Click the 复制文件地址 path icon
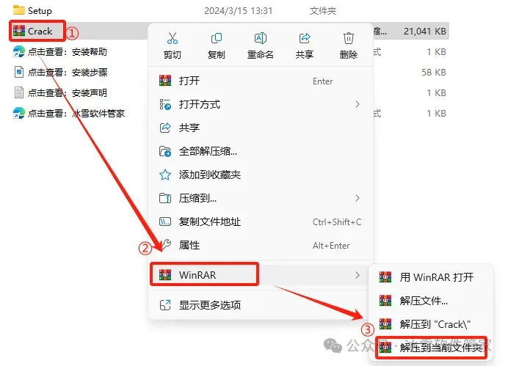 (x=165, y=222)
